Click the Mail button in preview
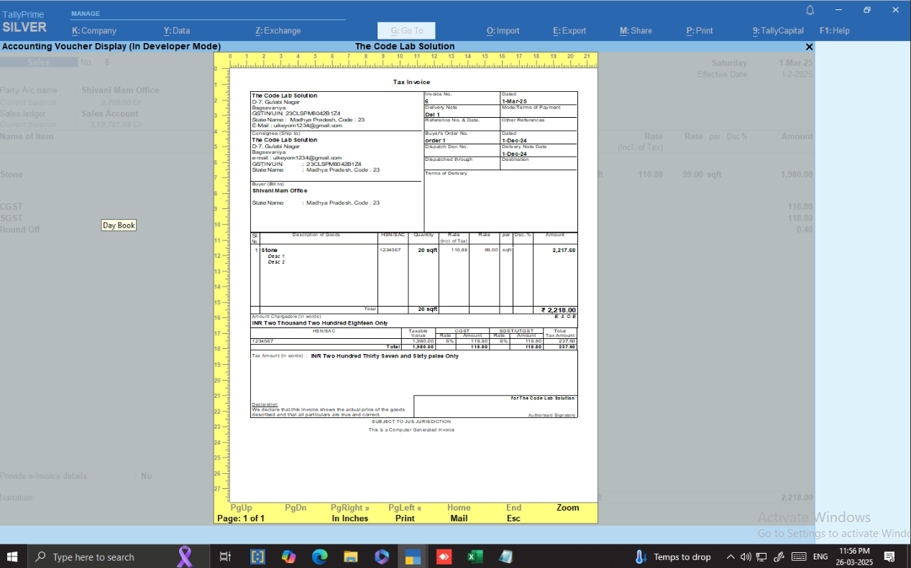Screen dimensions: 911x568 [x=459, y=518]
